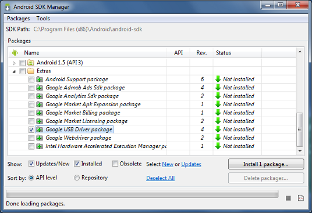Click the Google Analytics Sdk package icon
The image size is (312, 213).
40,96
